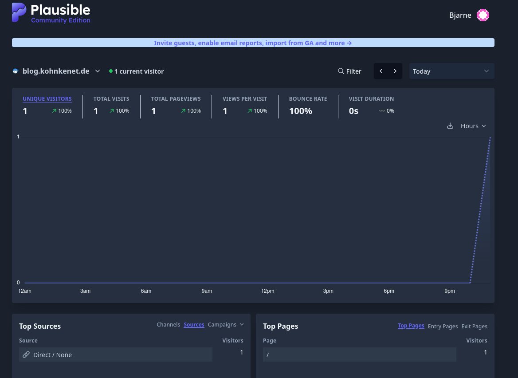Filter by the / page row

(x=359, y=354)
